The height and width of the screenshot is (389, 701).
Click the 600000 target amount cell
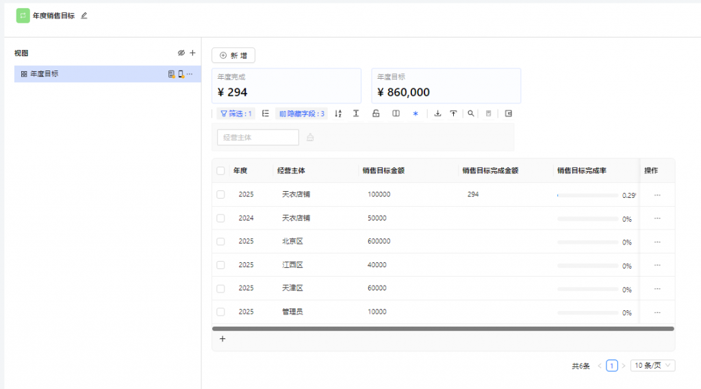point(379,242)
